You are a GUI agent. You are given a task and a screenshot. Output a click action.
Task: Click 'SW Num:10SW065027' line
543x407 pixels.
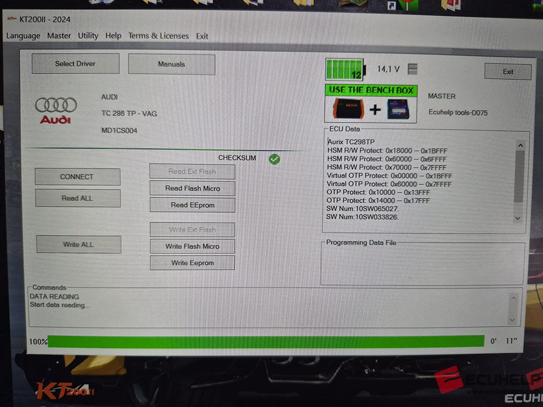362,209
